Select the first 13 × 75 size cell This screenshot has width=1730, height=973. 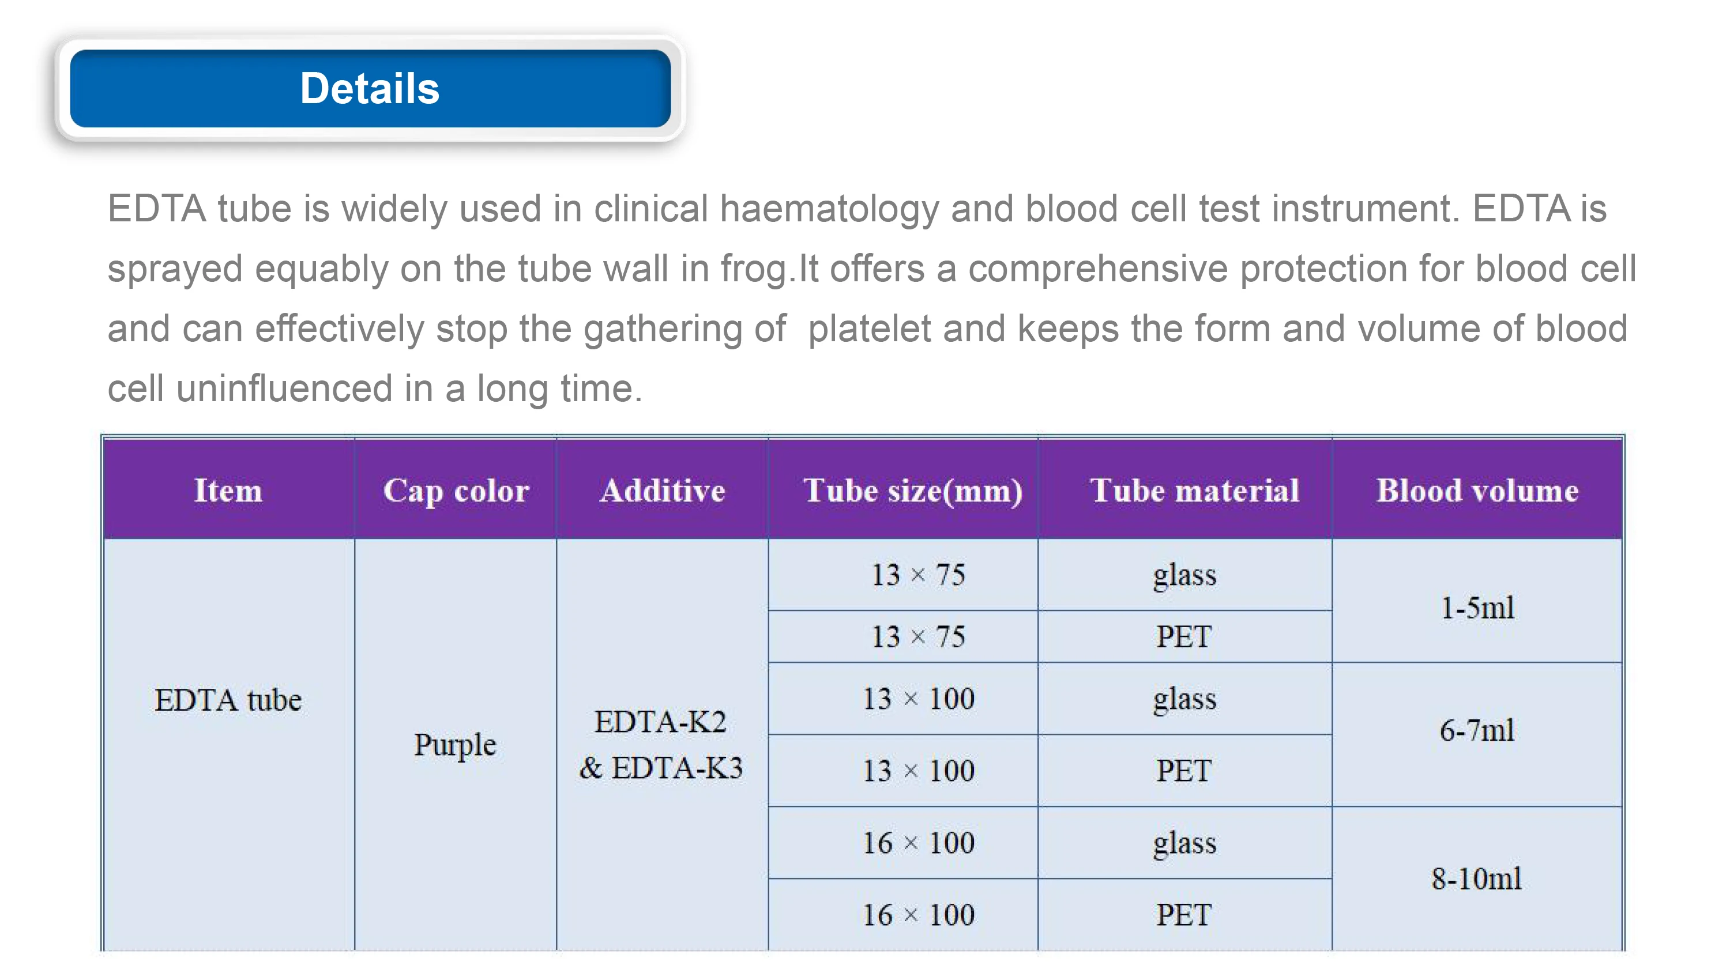tap(918, 575)
